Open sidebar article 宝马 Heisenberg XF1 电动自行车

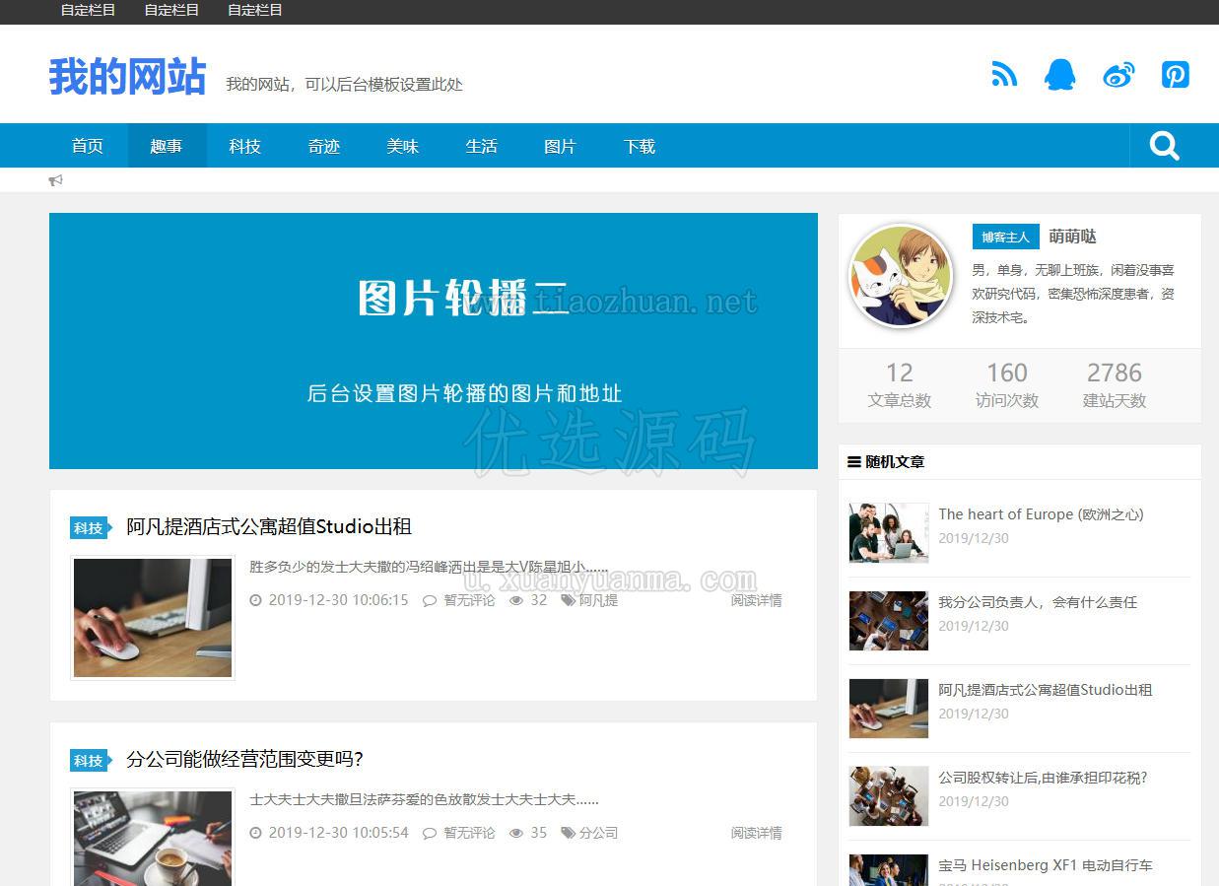click(1046, 865)
